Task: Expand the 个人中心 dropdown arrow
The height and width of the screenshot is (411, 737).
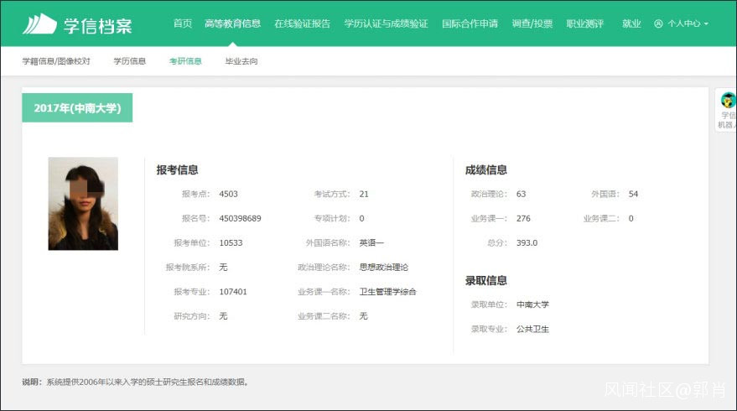Action: [x=706, y=23]
